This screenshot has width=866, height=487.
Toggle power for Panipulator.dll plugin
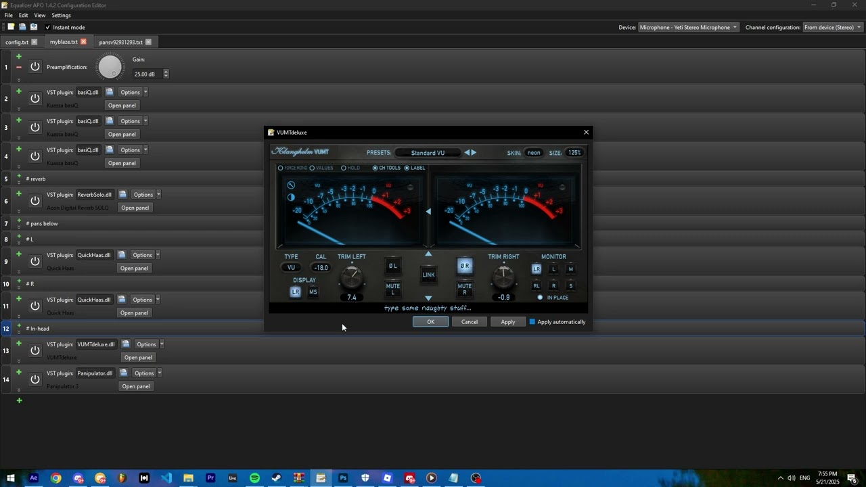[35, 379]
